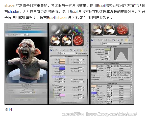Screen dimensions: 148x119
Task: Open Skin (Cs) color swatch
Action: pyautogui.click(x=62, y=62)
